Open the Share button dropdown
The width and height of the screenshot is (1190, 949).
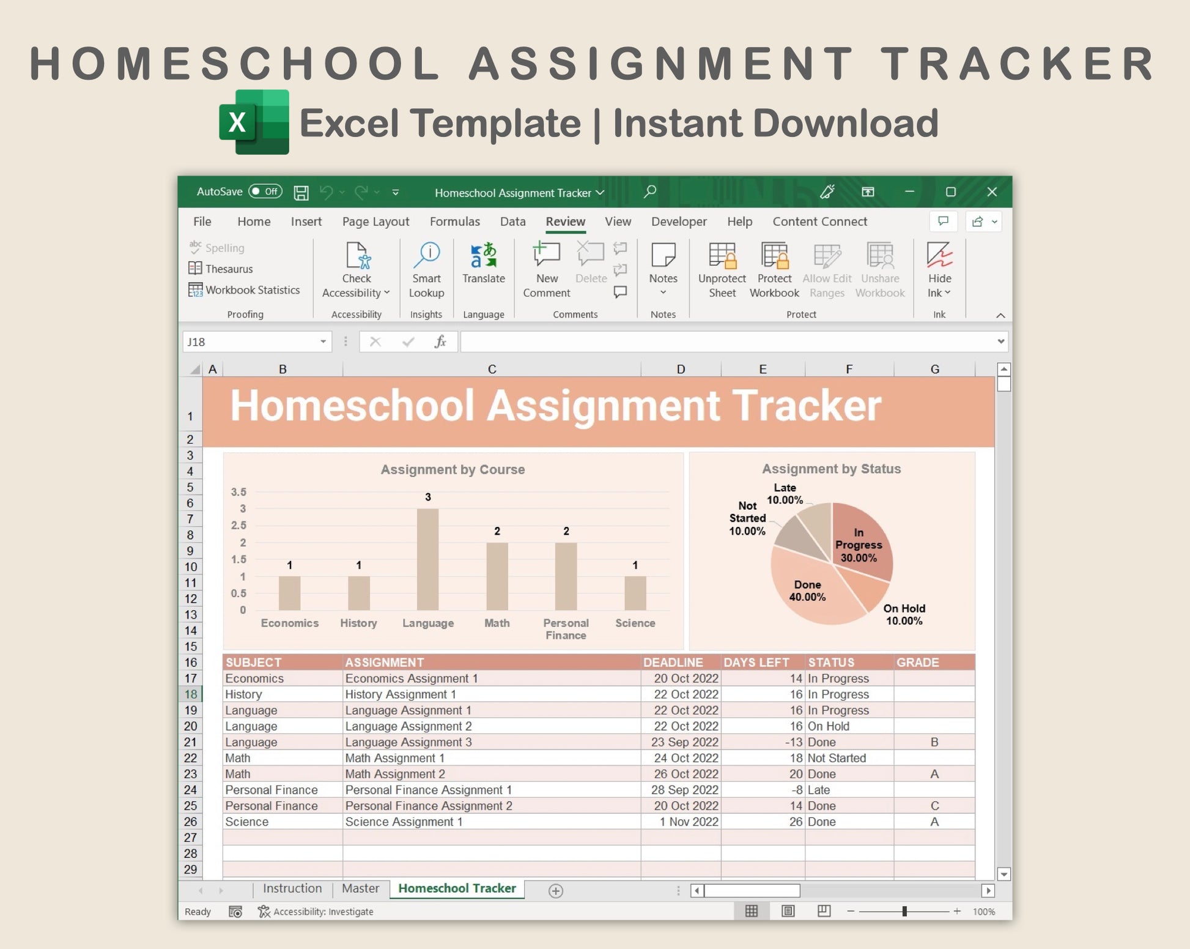click(984, 221)
